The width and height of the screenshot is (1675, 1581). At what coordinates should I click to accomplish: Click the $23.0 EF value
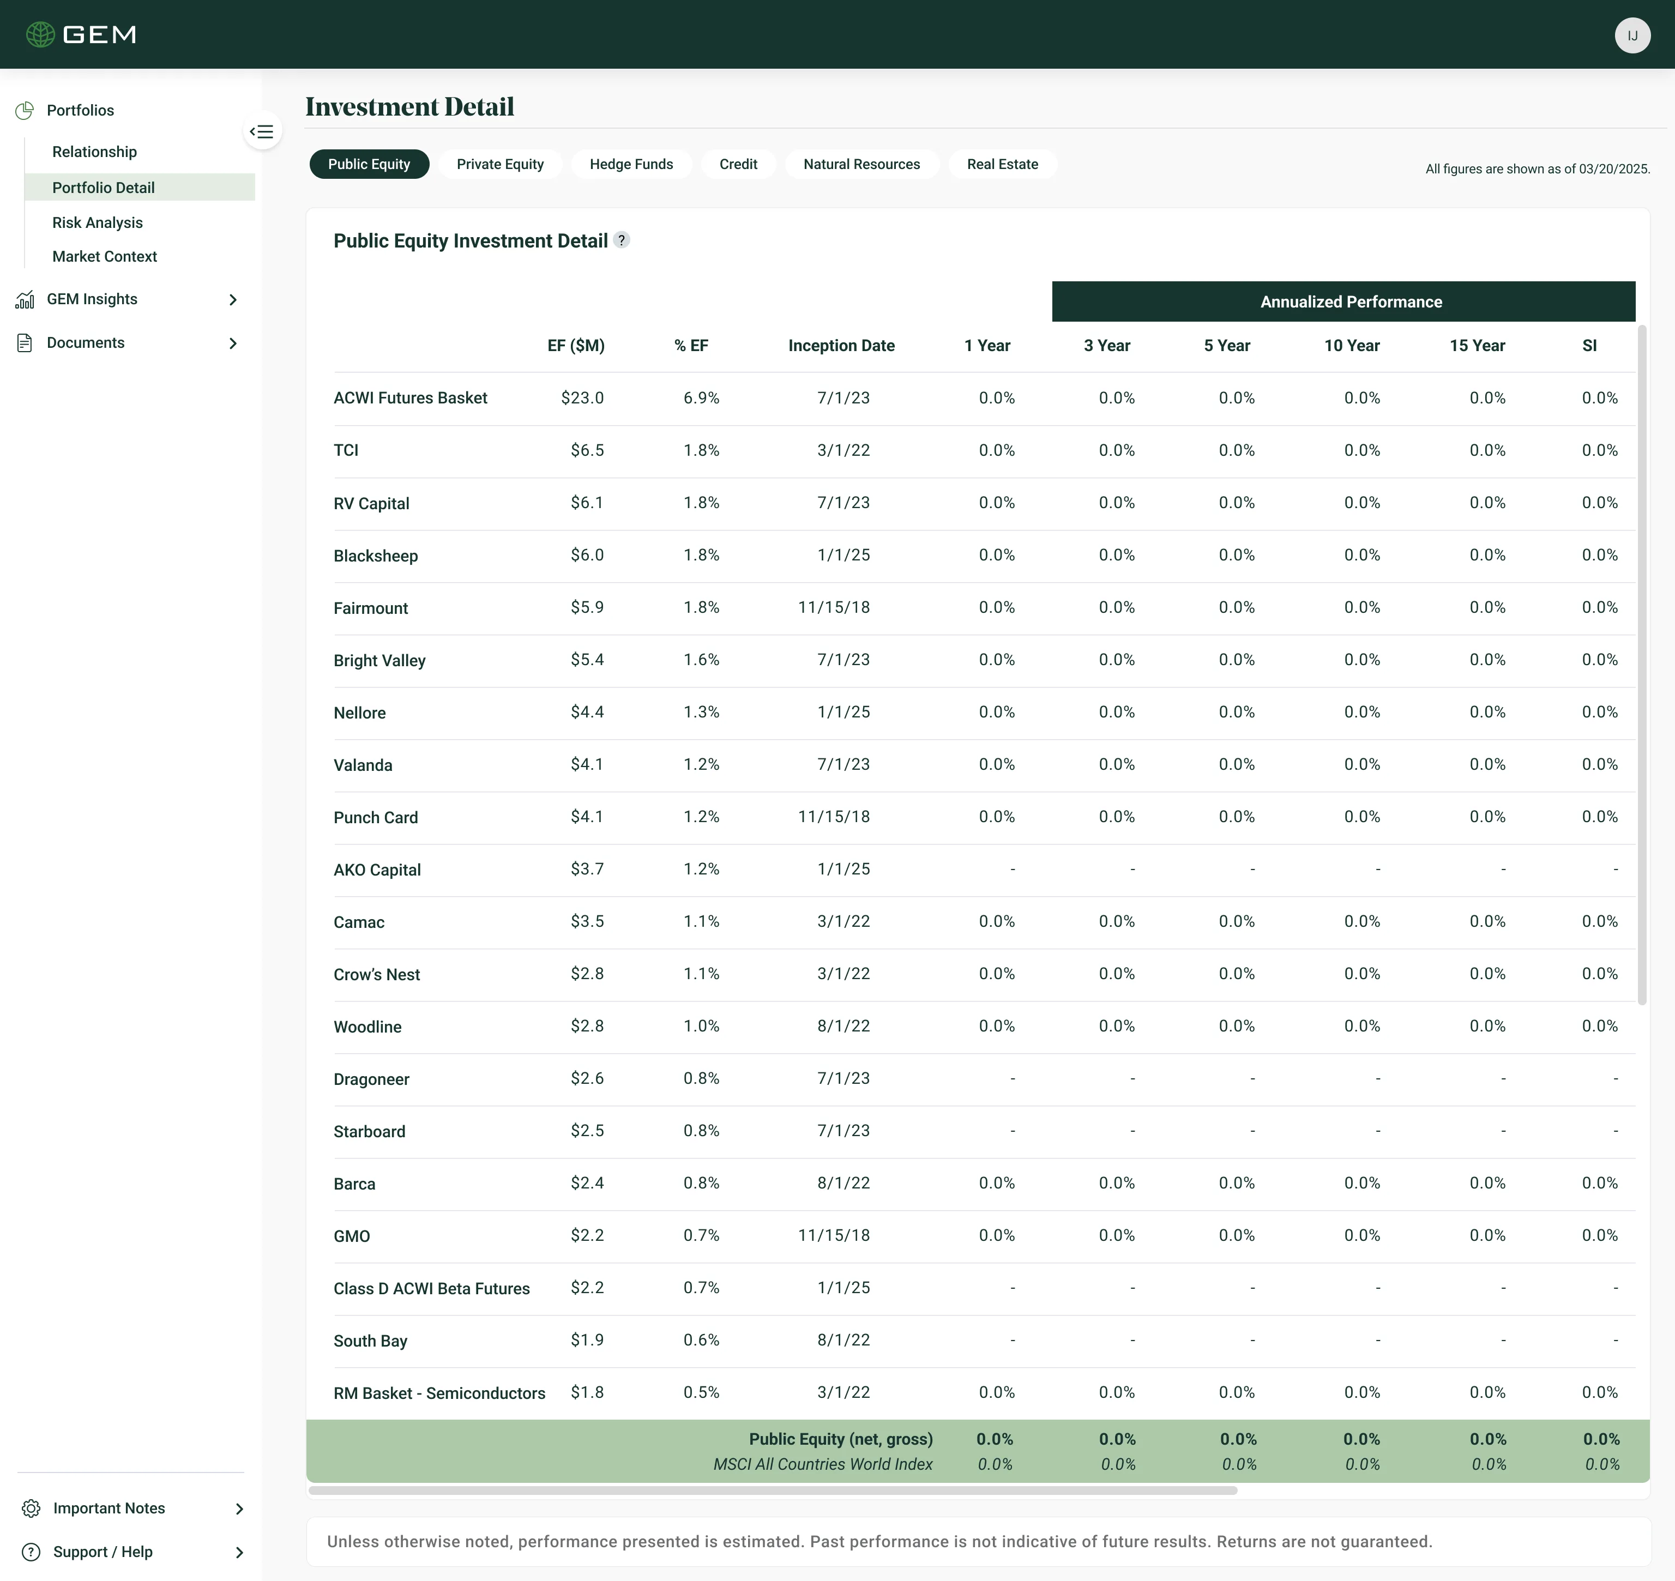point(582,398)
